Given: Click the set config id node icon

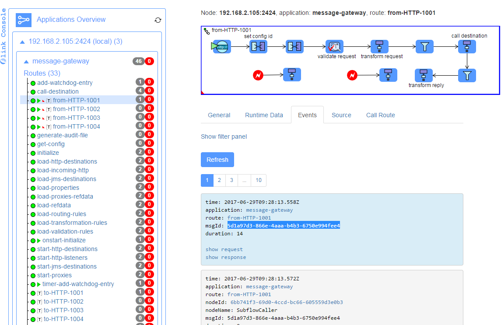Looking at the screenshot, I should (258, 46).
